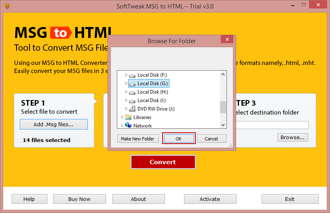Click Make New Folder button
330x213 pixels.
click(x=138, y=139)
